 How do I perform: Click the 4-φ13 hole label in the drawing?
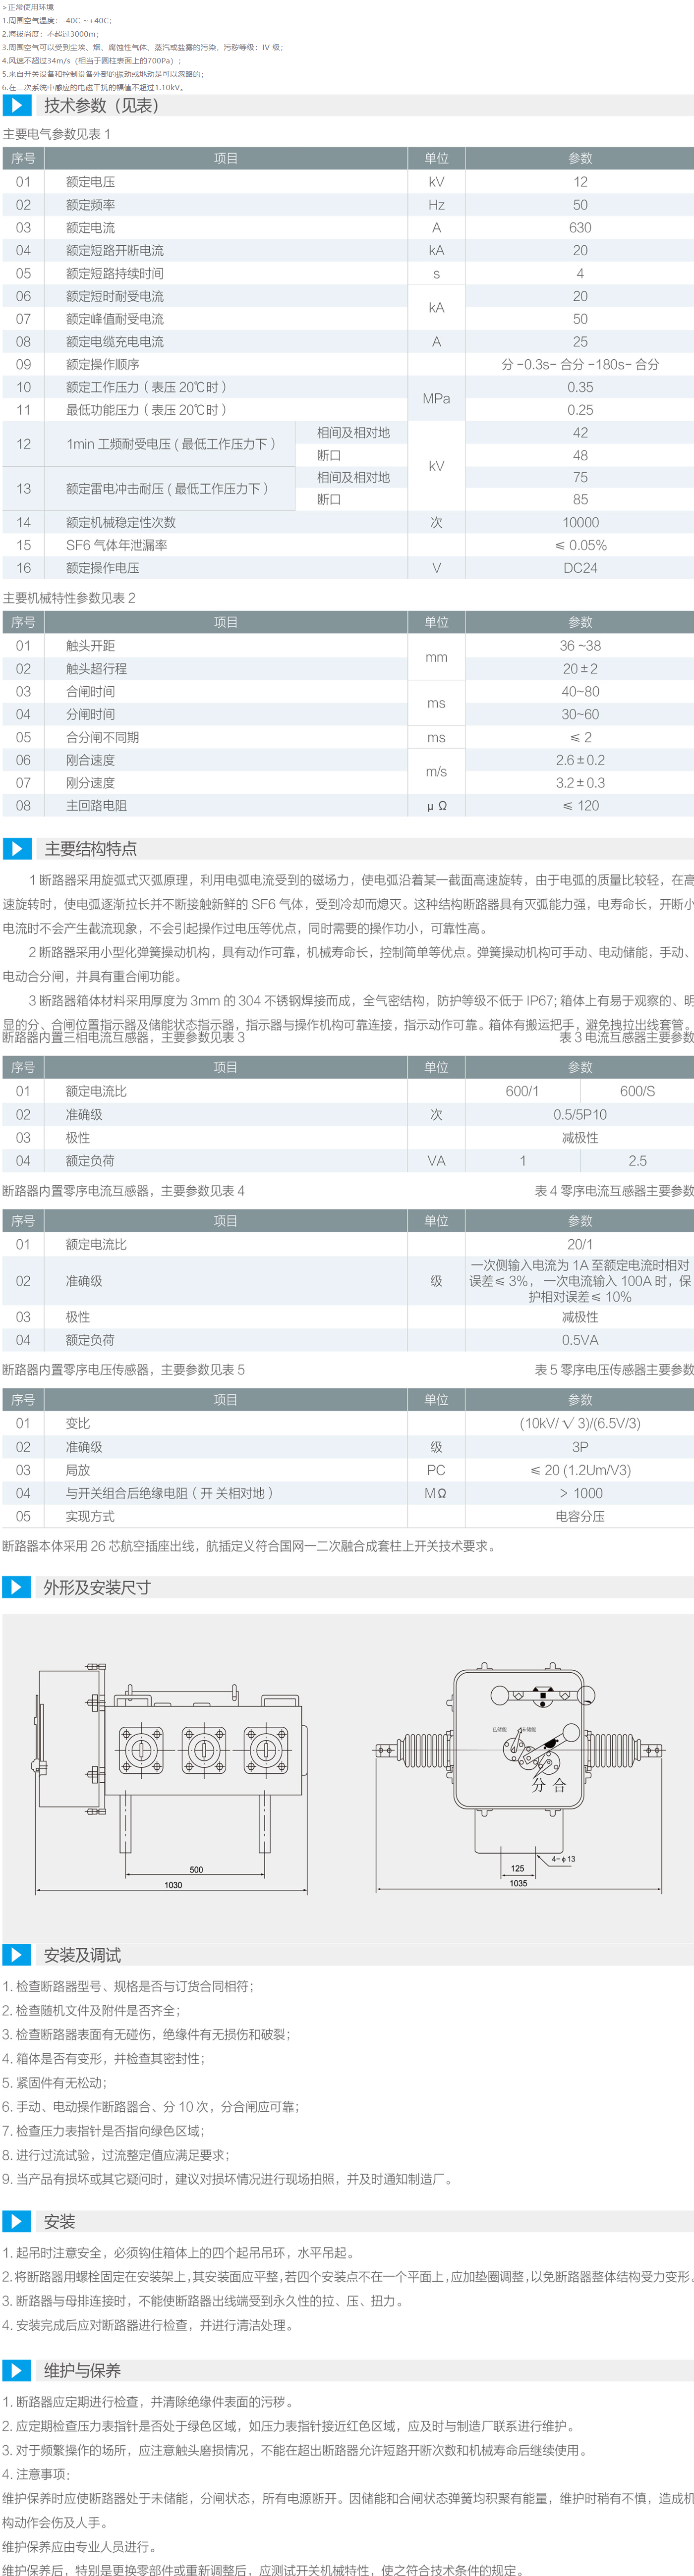pos(563,1859)
